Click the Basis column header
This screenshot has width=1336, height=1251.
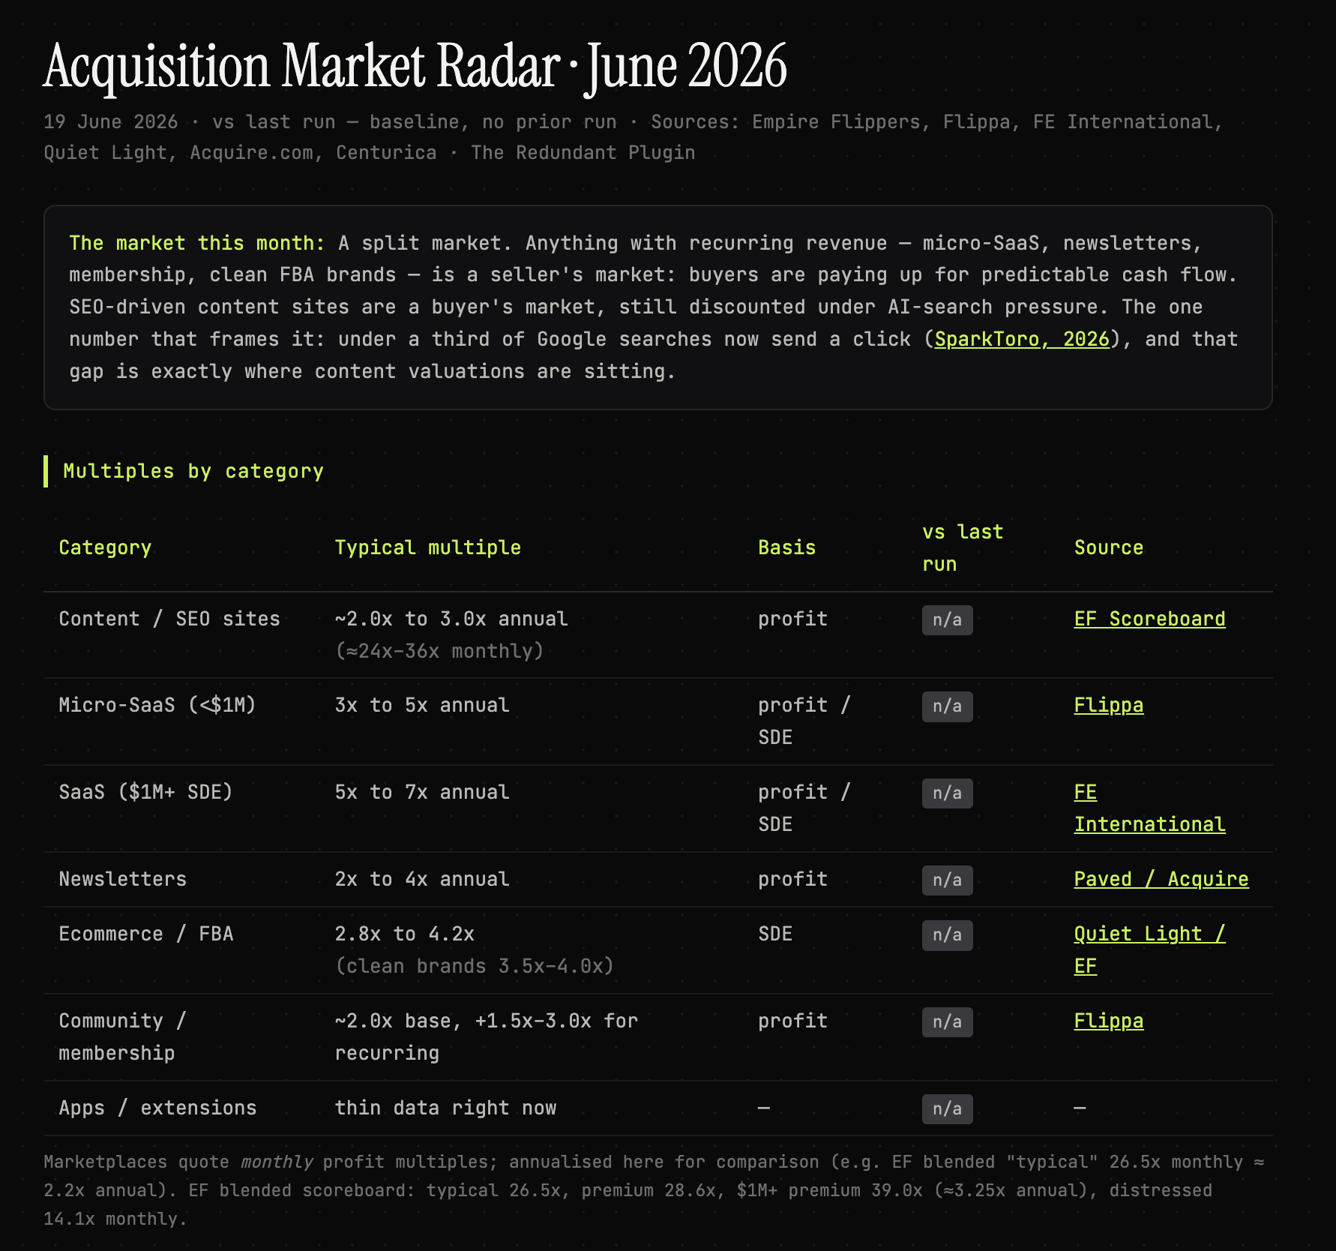click(x=786, y=547)
